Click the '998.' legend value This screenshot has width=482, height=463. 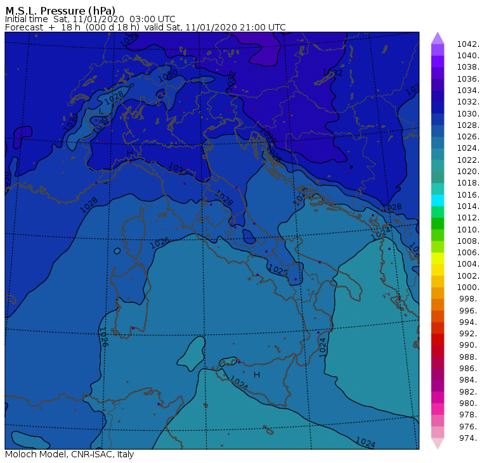tap(469, 298)
